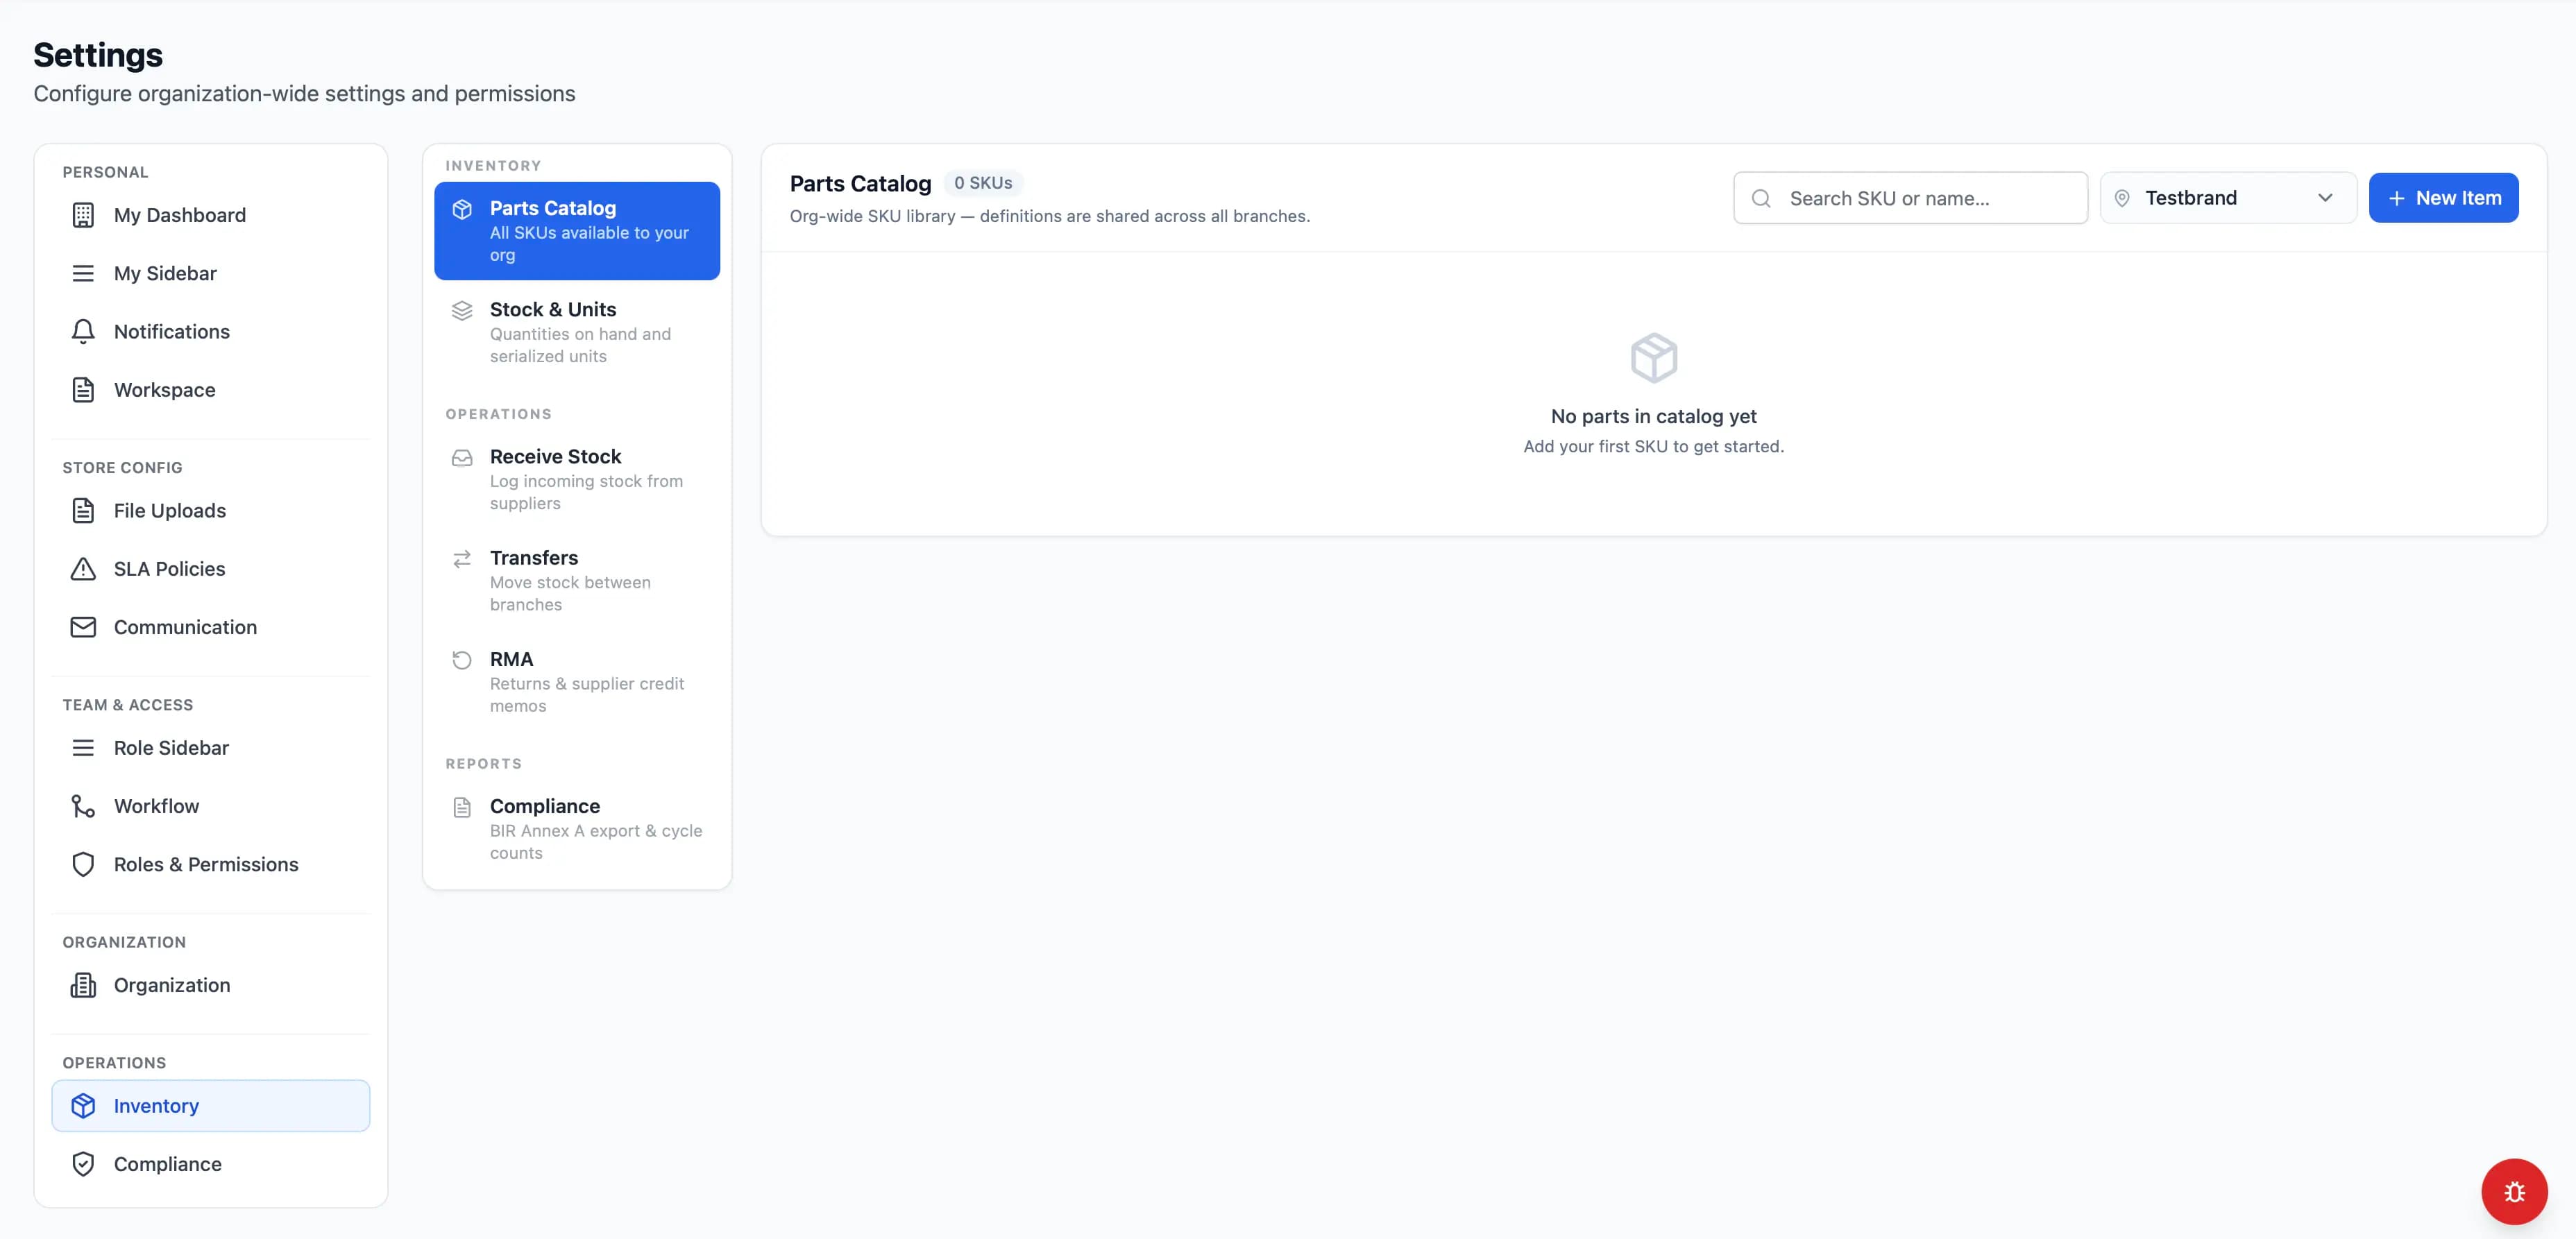Click the File Uploads file icon
The image size is (2576, 1239).
coord(83,511)
